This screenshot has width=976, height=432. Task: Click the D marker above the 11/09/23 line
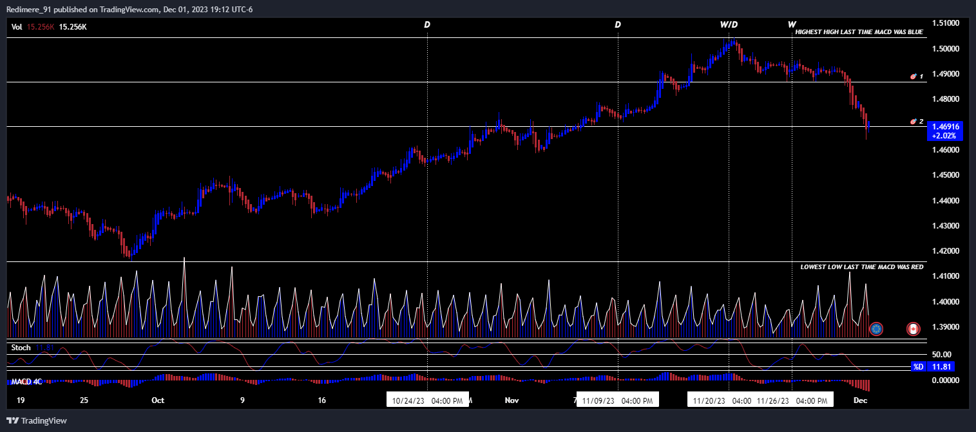coord(618,24)
